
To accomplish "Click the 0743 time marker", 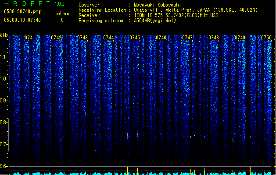I will 82,38.
